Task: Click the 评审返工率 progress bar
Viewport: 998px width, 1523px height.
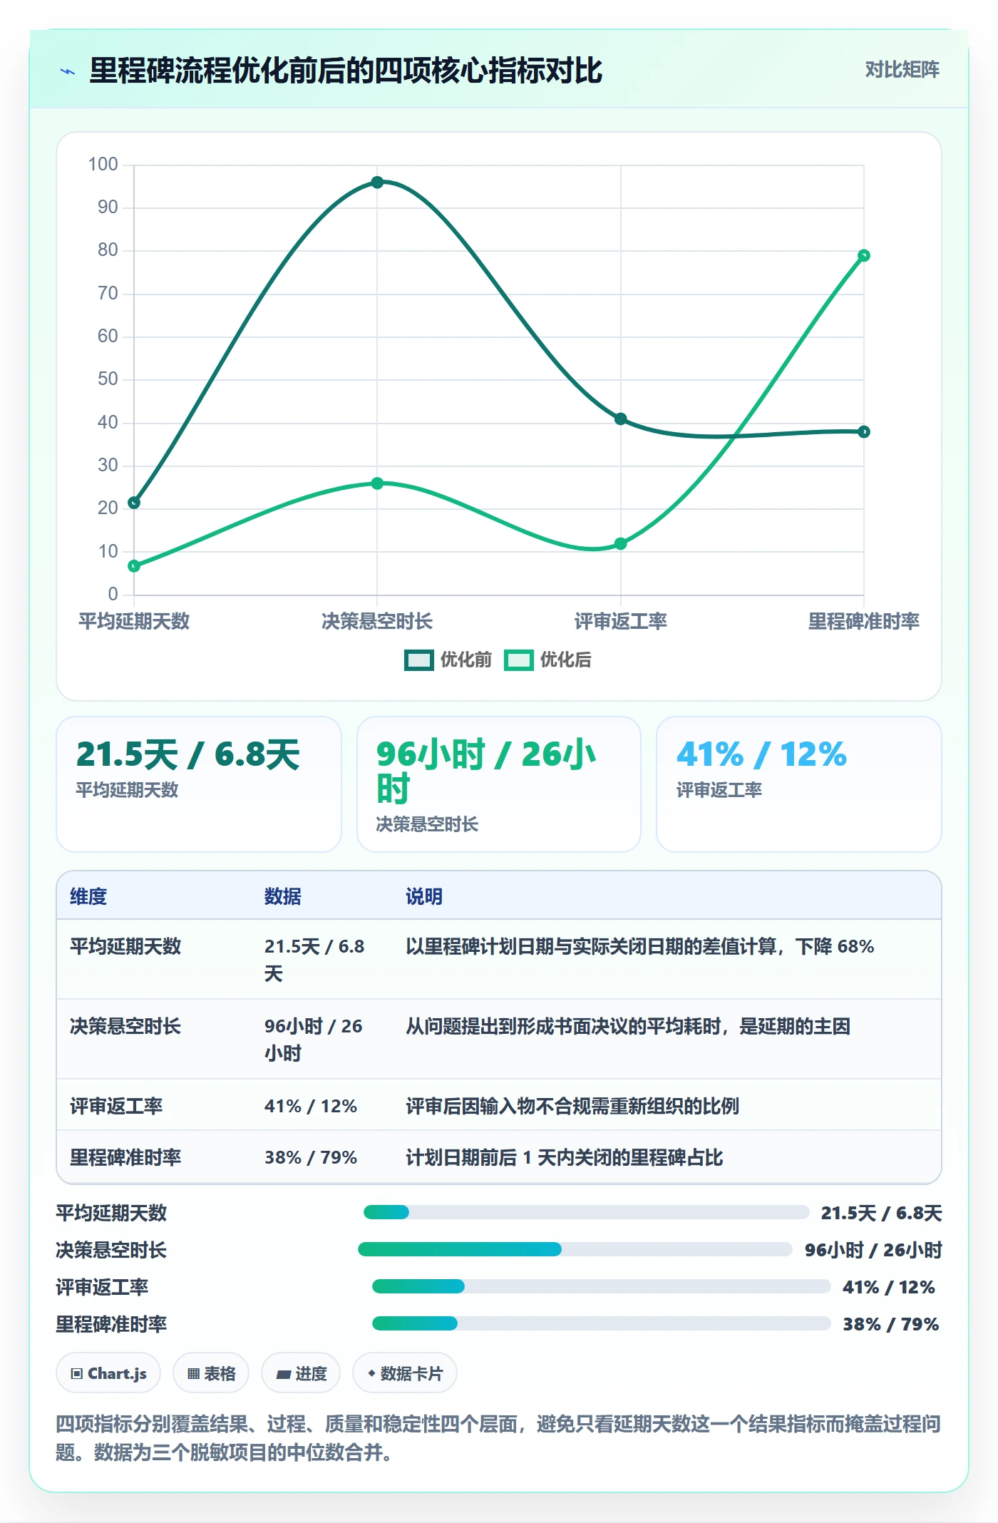Action: pyautogui.click(x=602, y=1286)
